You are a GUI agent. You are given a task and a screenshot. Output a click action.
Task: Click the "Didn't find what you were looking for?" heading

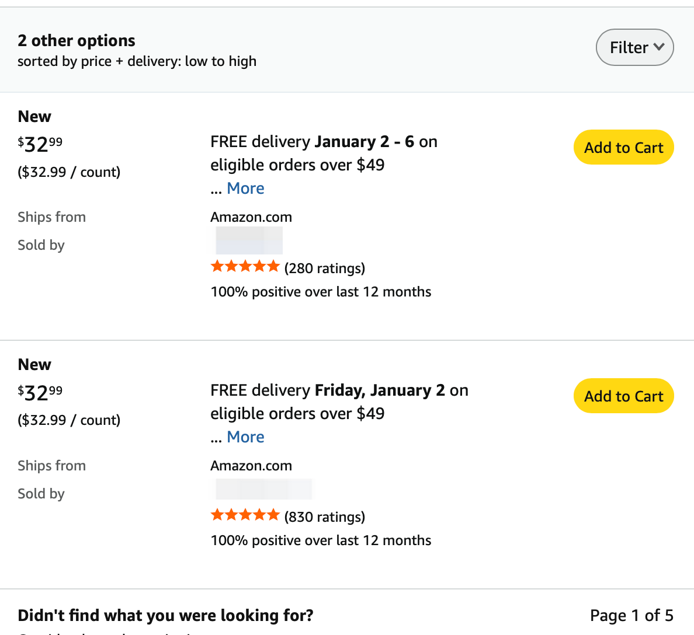click(165, 616)
